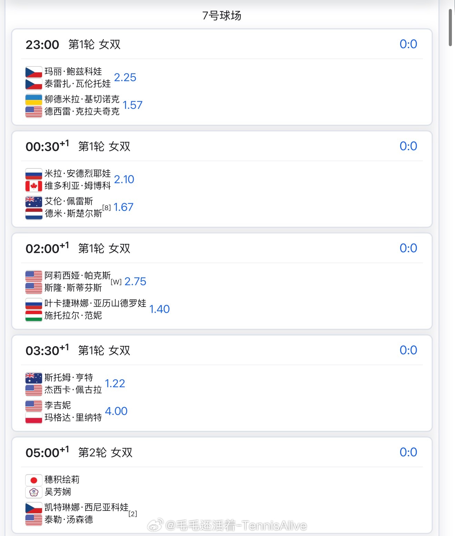Open the 0:0 score of 05:00 match
Viewport: 455px width, 536px height.
click(x=408, y=452)
